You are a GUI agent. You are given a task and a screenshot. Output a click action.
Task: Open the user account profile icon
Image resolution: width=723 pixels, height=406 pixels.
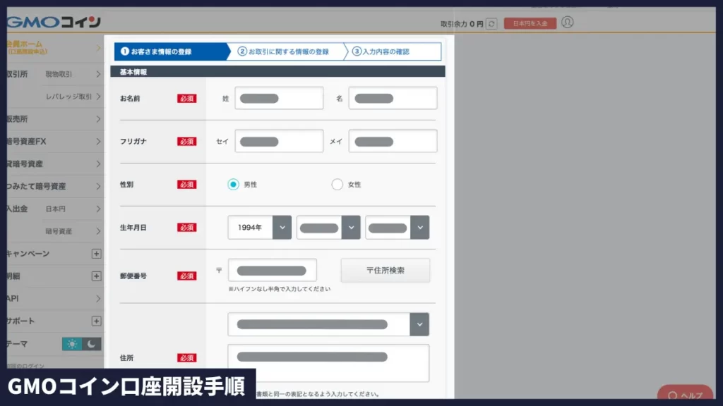pyautogui.click(x=568, y=22)
